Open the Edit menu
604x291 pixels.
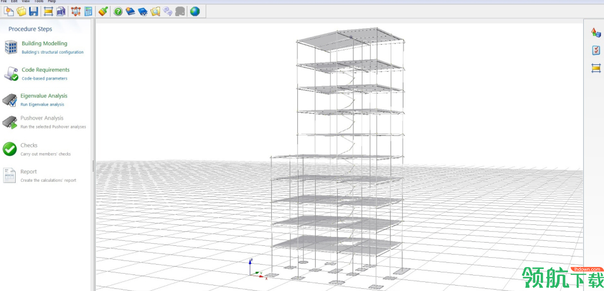click(x=14, y=1)
